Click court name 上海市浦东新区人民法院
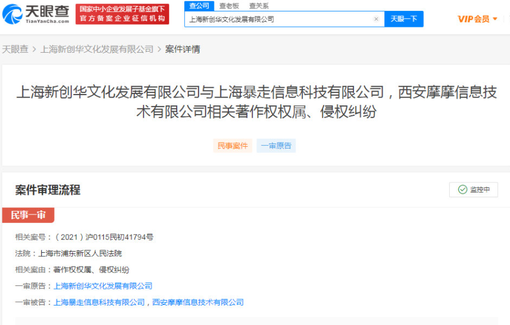Image resolution: width=510 pixels, height=325 pixels. click(80, 253)
